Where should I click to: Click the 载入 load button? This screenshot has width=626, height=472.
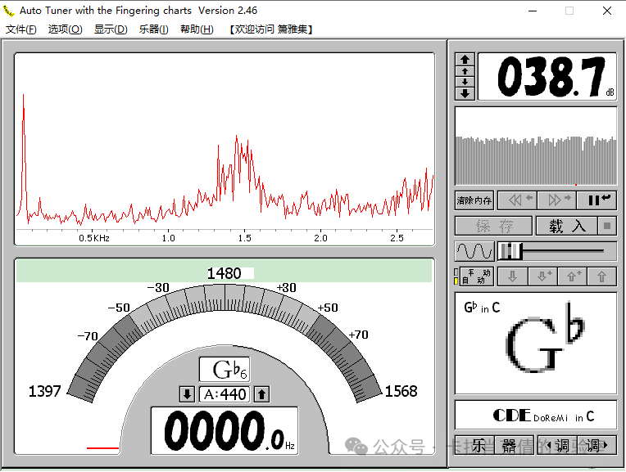(567, 226)
